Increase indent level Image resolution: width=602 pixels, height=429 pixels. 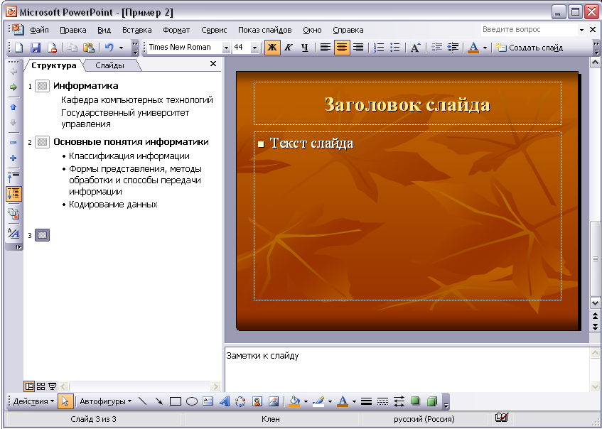pos(453,48)
